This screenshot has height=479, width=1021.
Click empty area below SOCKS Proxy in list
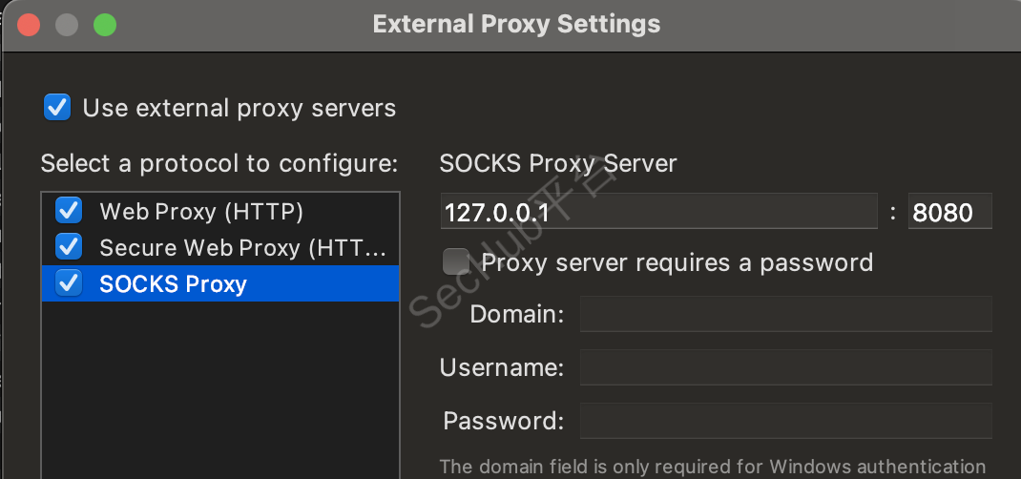pos(219,391)
